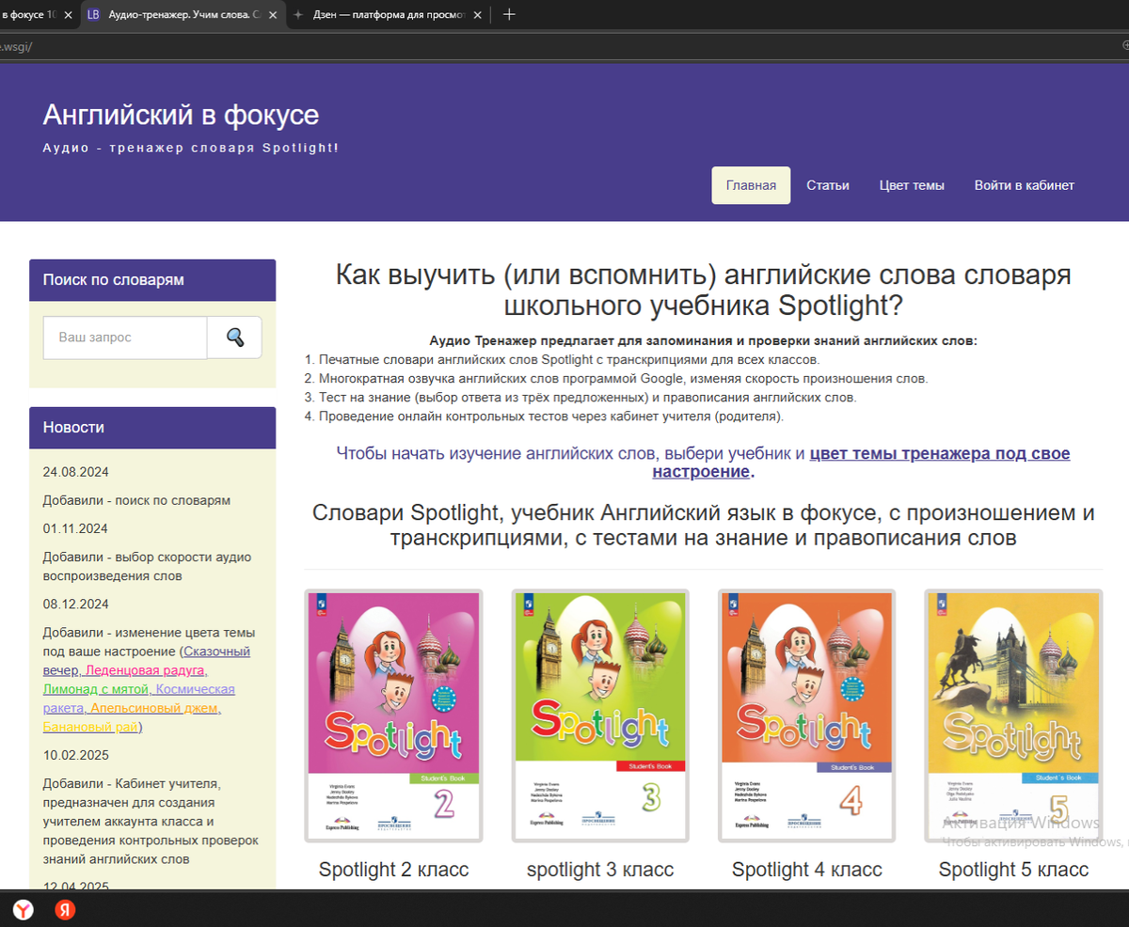Click the "Ваш запрос" search input field
This screenshot has width=1129, height=927.
point(124,337)
